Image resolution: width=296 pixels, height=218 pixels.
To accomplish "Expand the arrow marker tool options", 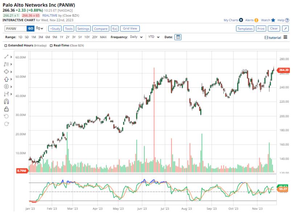I will click(x=11, y=79).
